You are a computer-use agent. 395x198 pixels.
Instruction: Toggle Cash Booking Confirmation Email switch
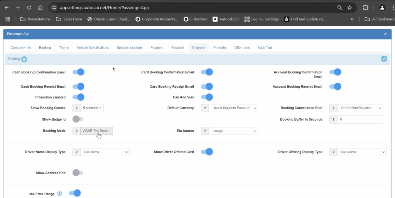tap(78, 72)
